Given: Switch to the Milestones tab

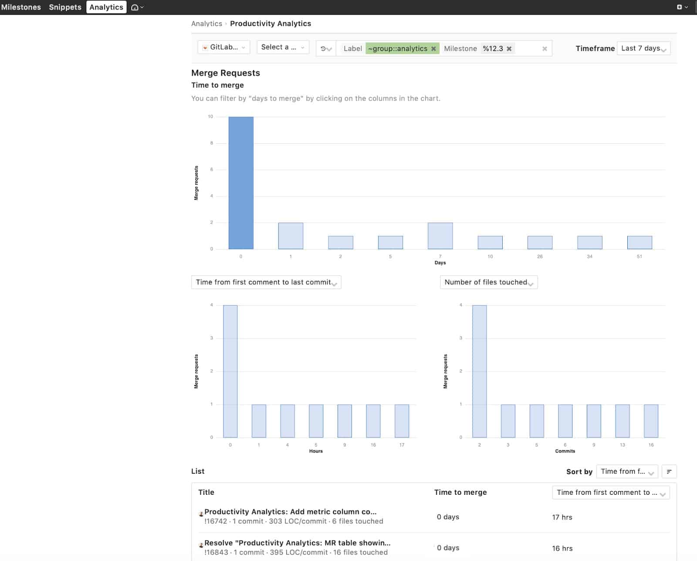Looking at the screenshot, I should pyautogui.click(x=21, y=7).
